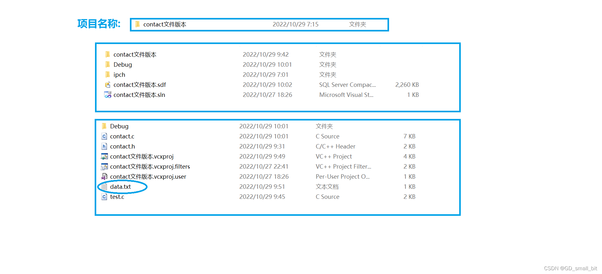The image size is (602, 274).
Task: Click the test.c source file icon
Action: point(104,197)
